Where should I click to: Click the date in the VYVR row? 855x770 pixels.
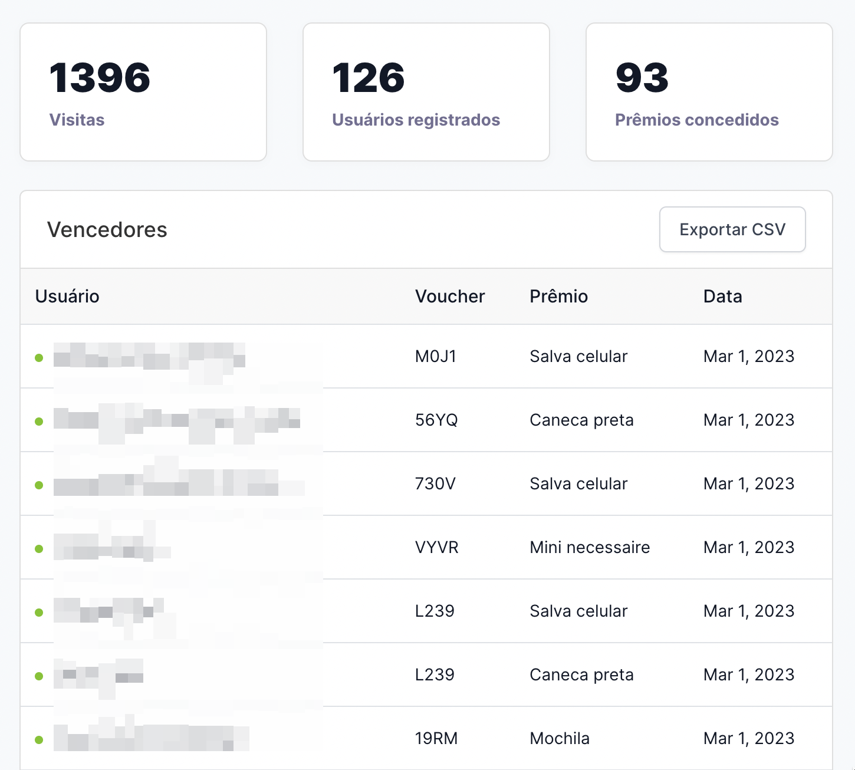coord(749,547)
